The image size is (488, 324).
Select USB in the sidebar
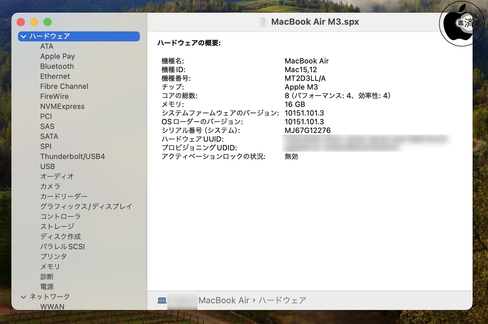tap(48, 167)
